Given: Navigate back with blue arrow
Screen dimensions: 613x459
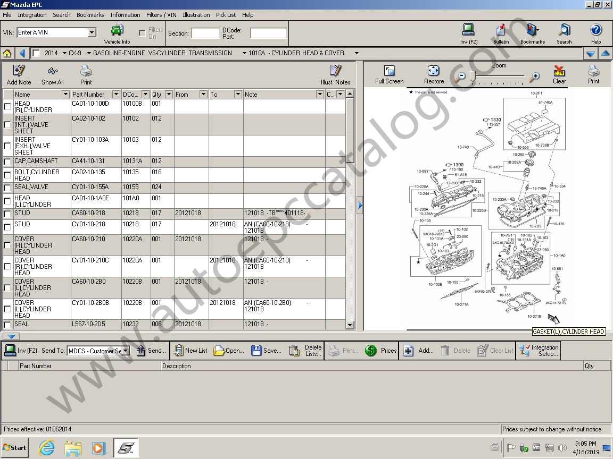Looking at the screenshot, I should tap(22, 53).
